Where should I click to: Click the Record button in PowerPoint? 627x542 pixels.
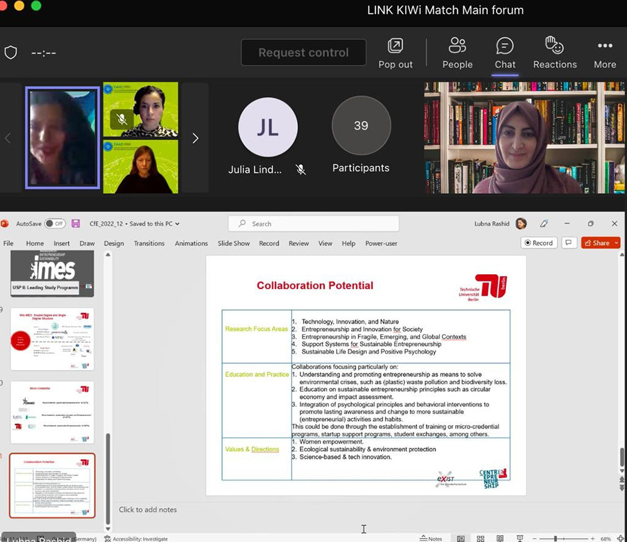[539, 243]
